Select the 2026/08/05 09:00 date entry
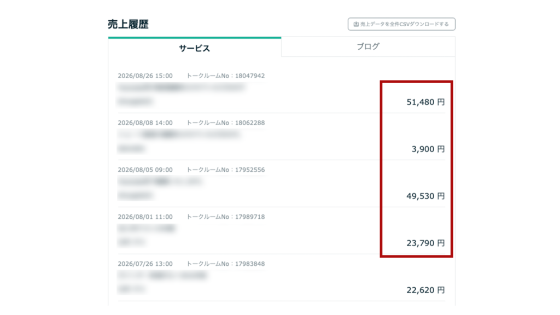Screen dimensions: 560x315 [x=145, y=170]
